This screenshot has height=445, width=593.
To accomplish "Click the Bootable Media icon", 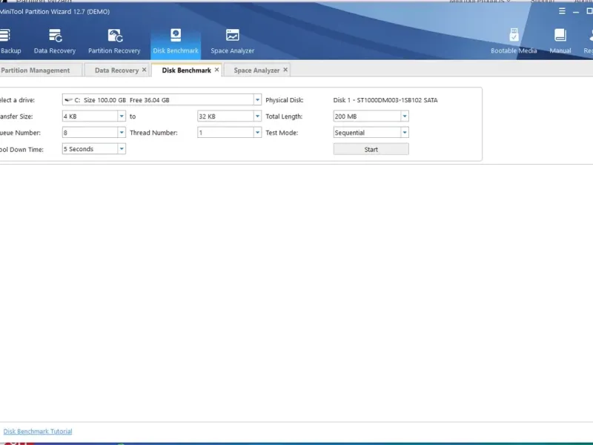I will pyautogui.click(x=514, y=35).
